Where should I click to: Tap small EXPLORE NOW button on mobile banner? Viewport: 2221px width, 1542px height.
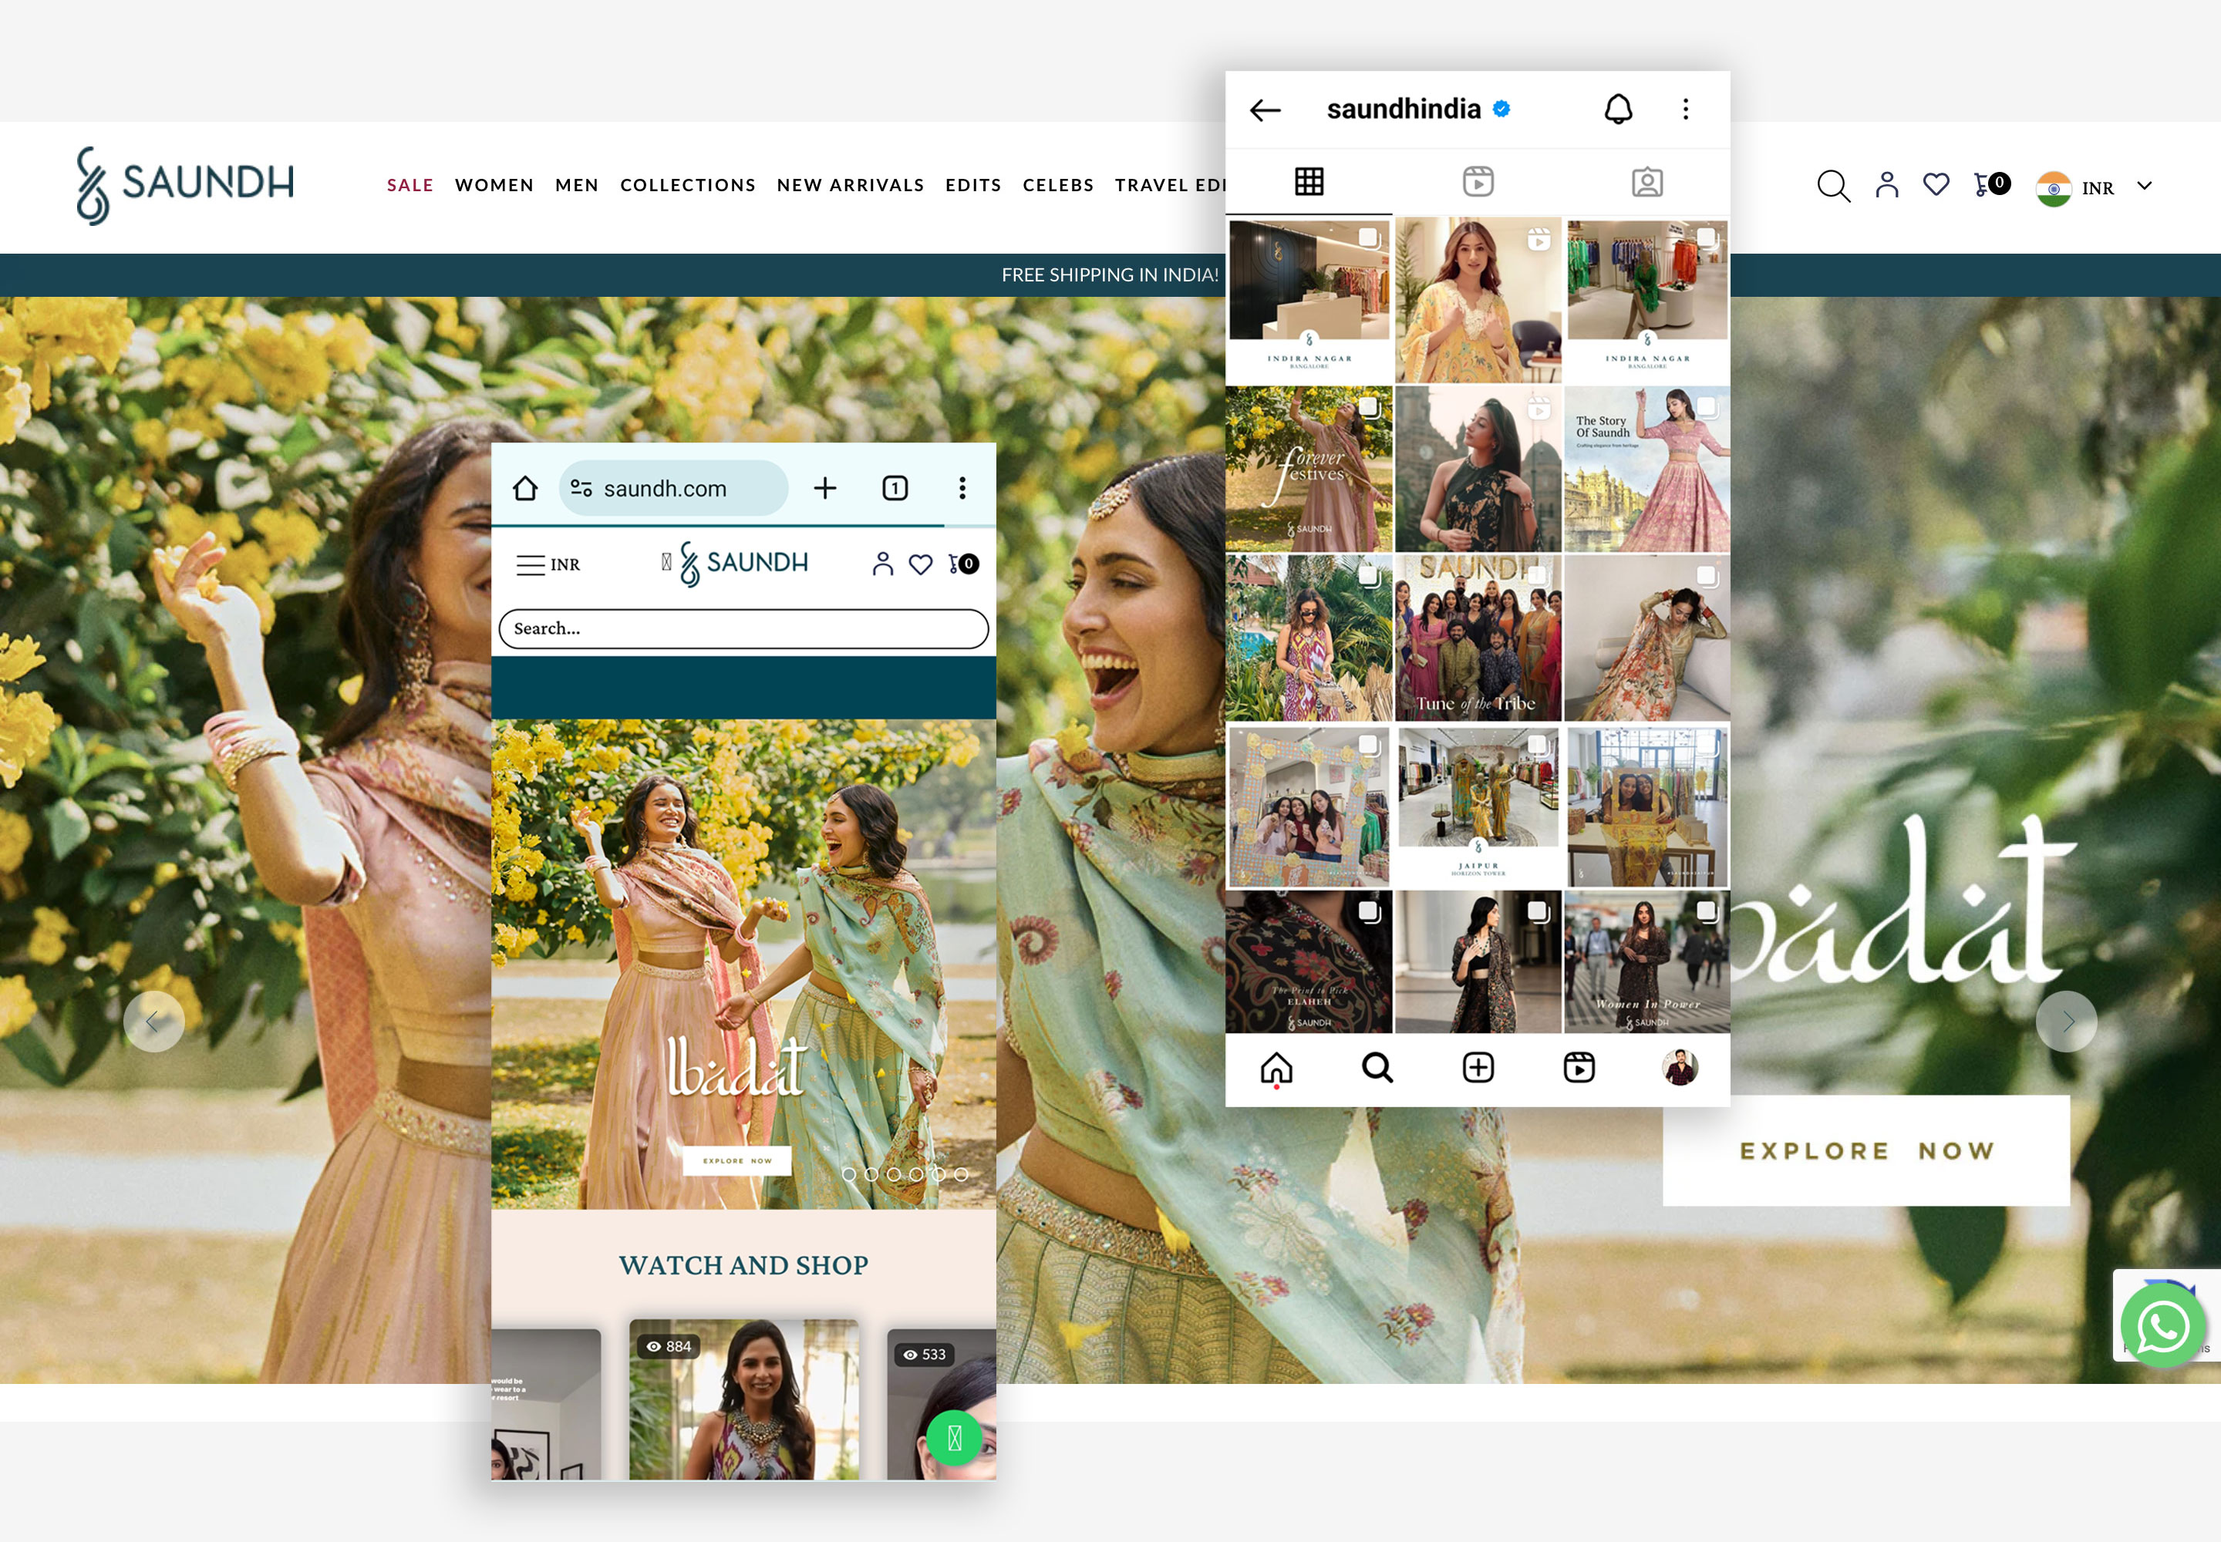(x=737, y=1160)
